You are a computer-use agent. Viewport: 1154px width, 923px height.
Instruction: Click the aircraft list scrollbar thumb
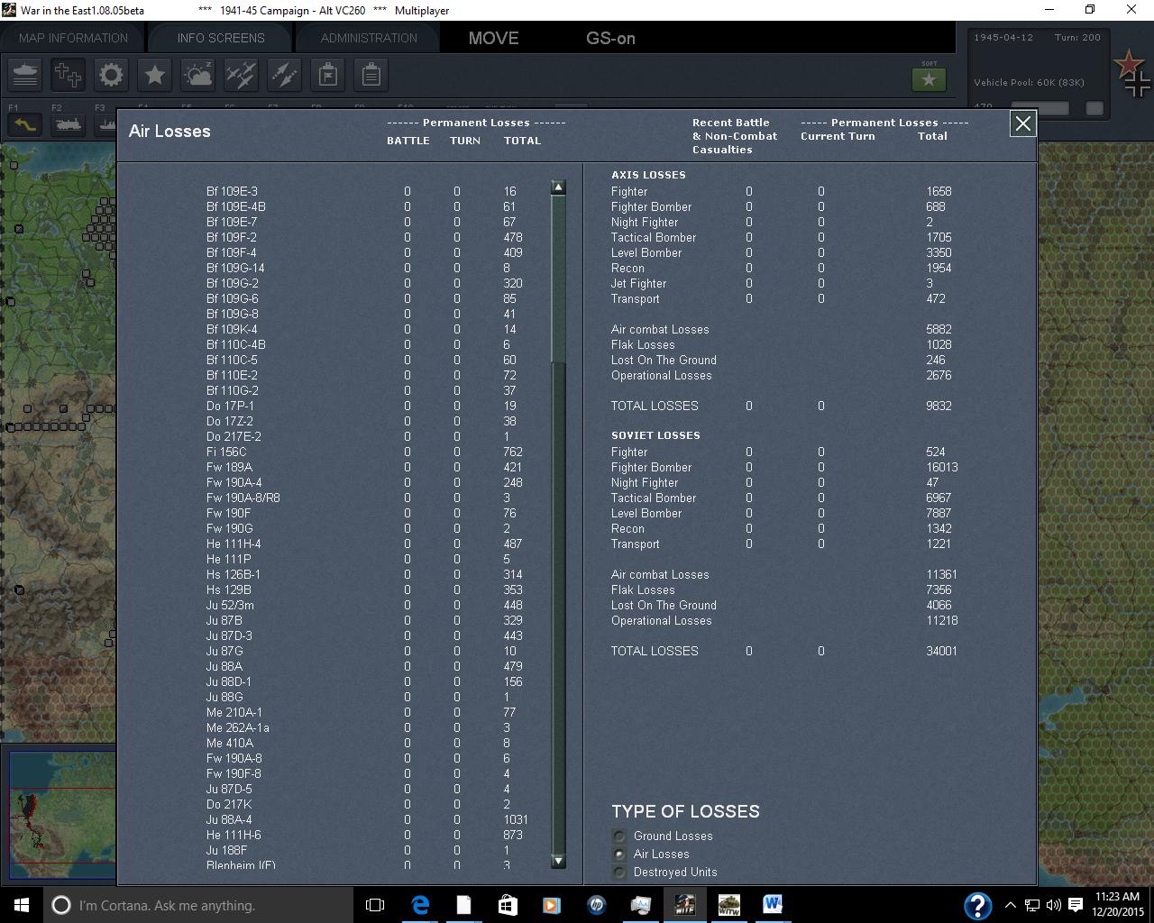(558, 278)
